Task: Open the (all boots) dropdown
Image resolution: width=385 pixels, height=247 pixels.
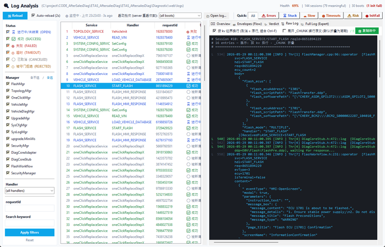Action: tap(180, 15)
